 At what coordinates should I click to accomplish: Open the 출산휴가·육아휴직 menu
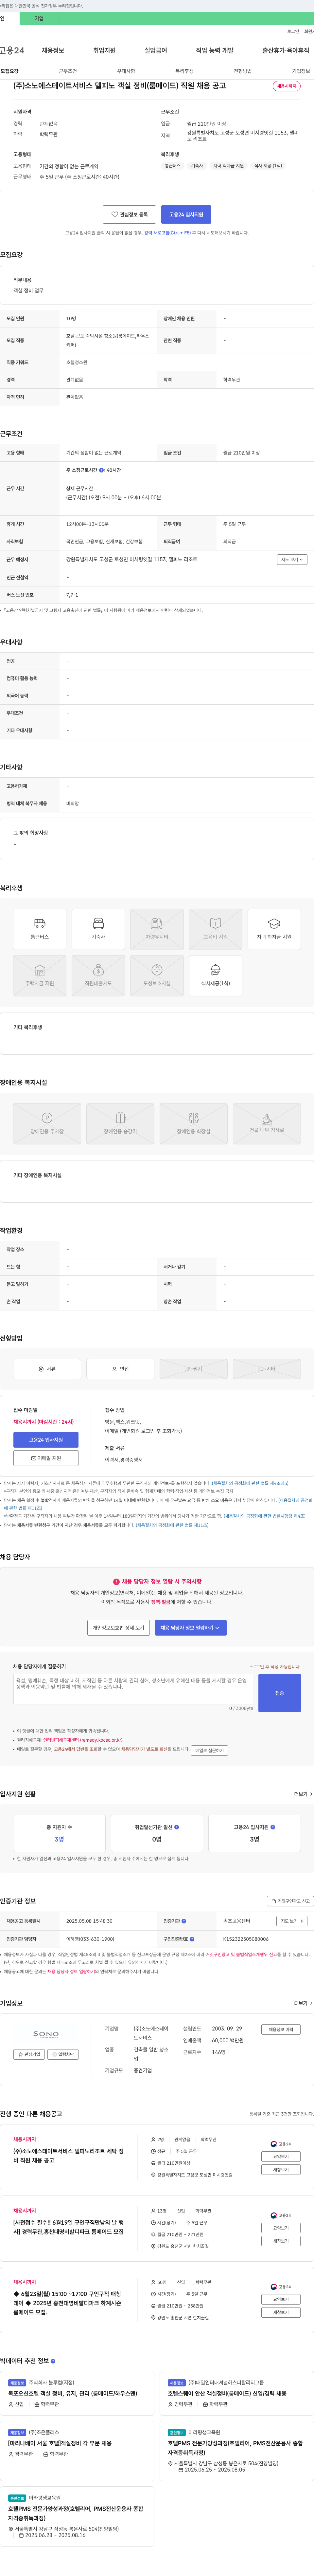(x=286, y=50)
